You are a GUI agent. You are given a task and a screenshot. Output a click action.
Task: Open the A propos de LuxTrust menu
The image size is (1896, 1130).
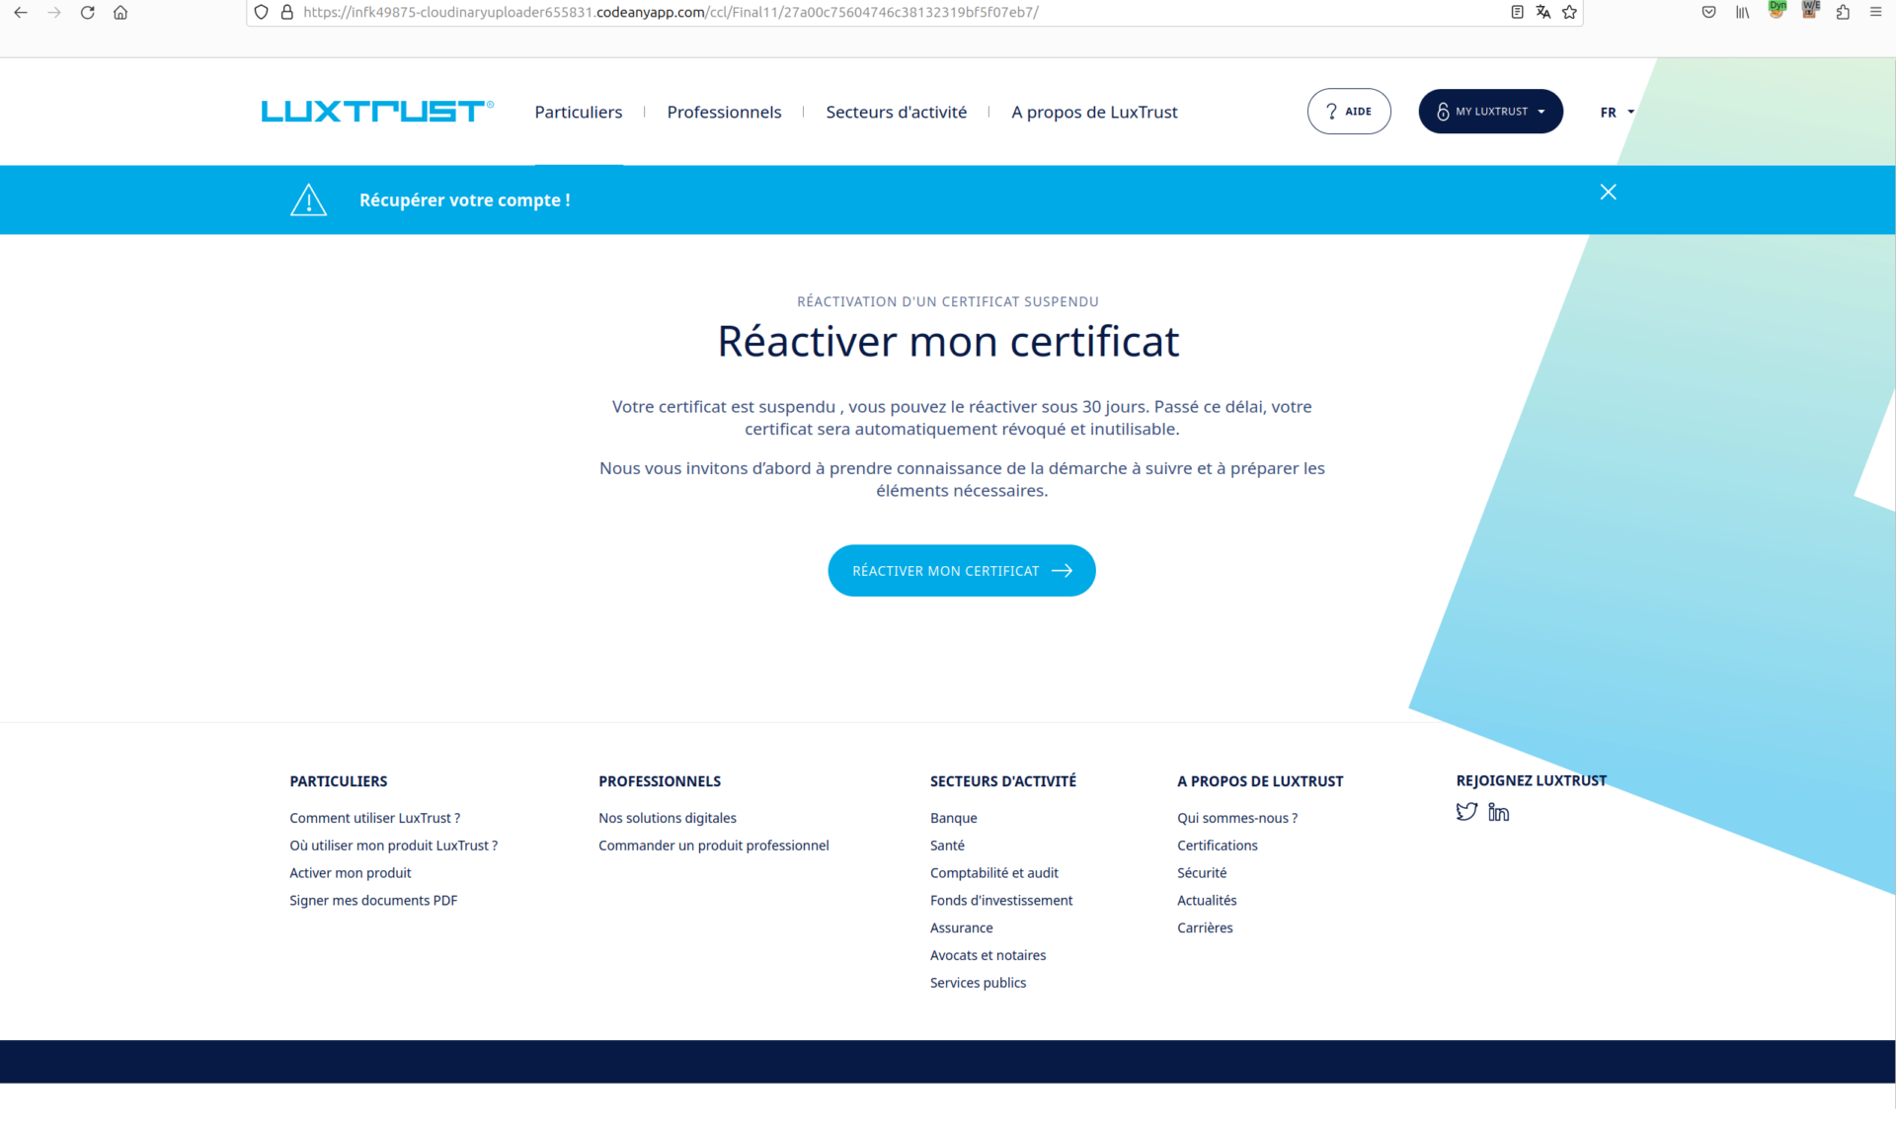click(1094, 113)
